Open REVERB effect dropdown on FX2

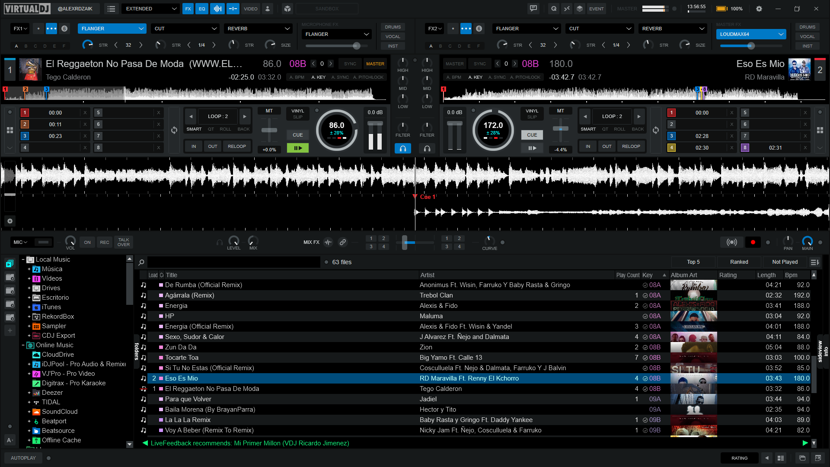pyautogui.click(x=673, y=29)
